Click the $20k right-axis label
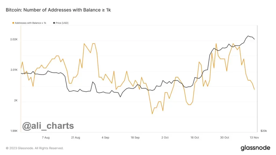This screenshot has width=276, height=155. click(264, 131)
